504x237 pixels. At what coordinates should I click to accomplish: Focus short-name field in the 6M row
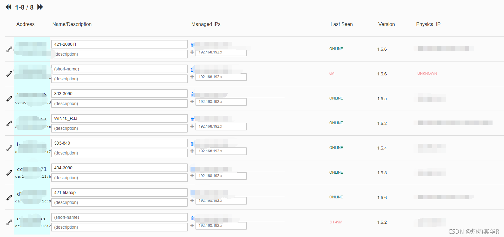point(119,69)
